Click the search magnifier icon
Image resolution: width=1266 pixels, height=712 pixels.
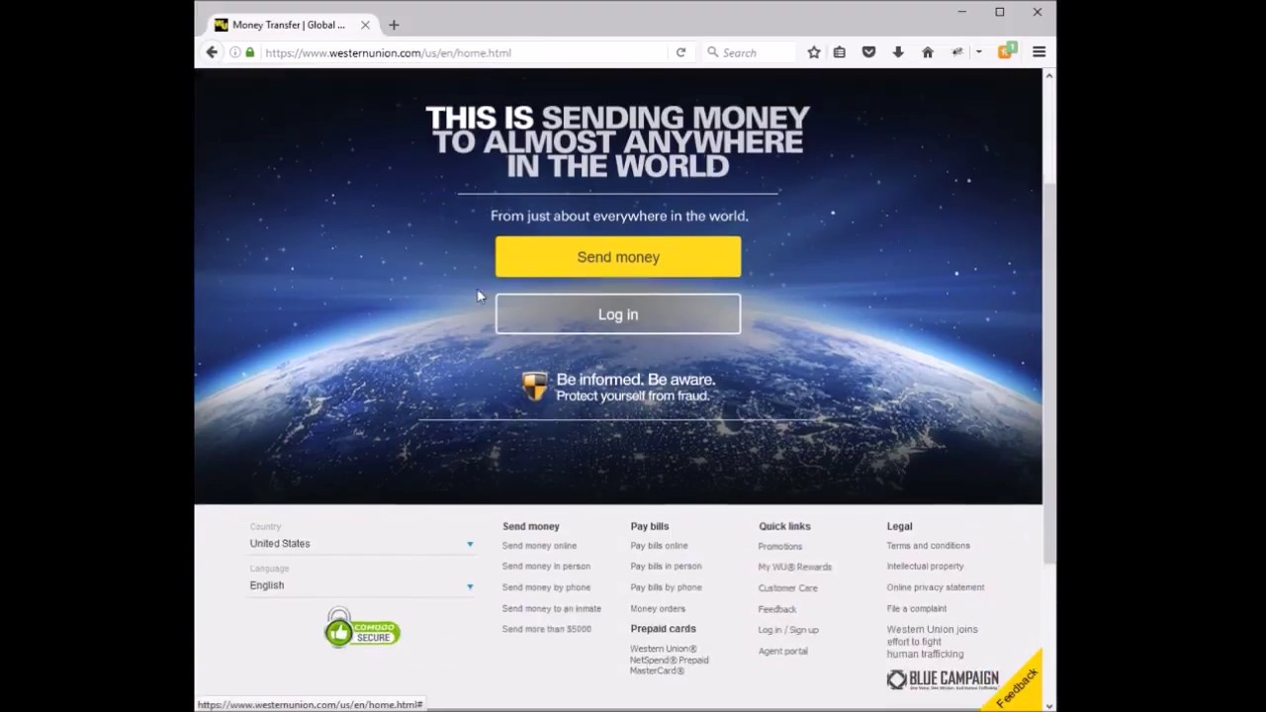(x=712, y=52)
